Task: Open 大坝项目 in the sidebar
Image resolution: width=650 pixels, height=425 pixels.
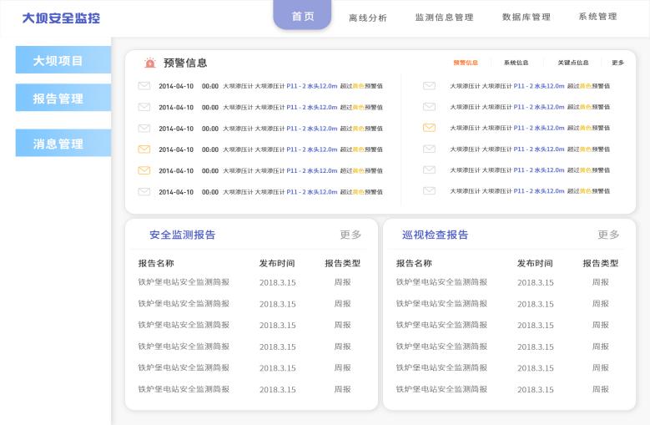Action: pyautogui.click(x=63, y=60)
